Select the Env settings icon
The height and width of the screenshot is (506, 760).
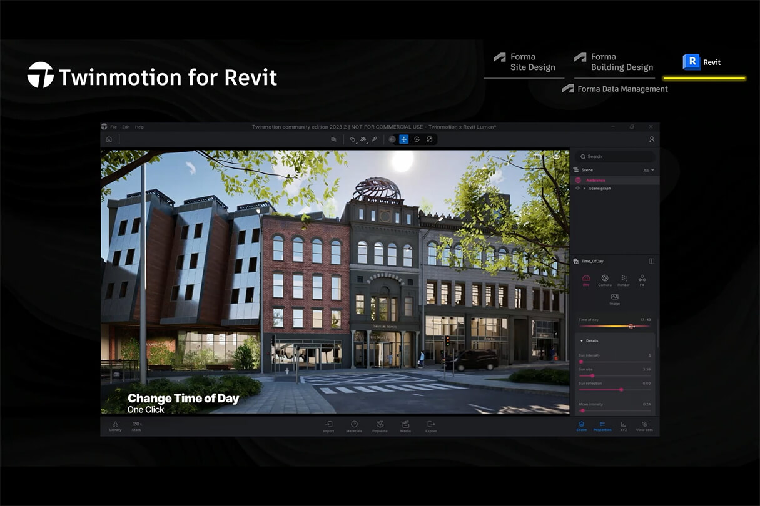[x=586, y=280]
